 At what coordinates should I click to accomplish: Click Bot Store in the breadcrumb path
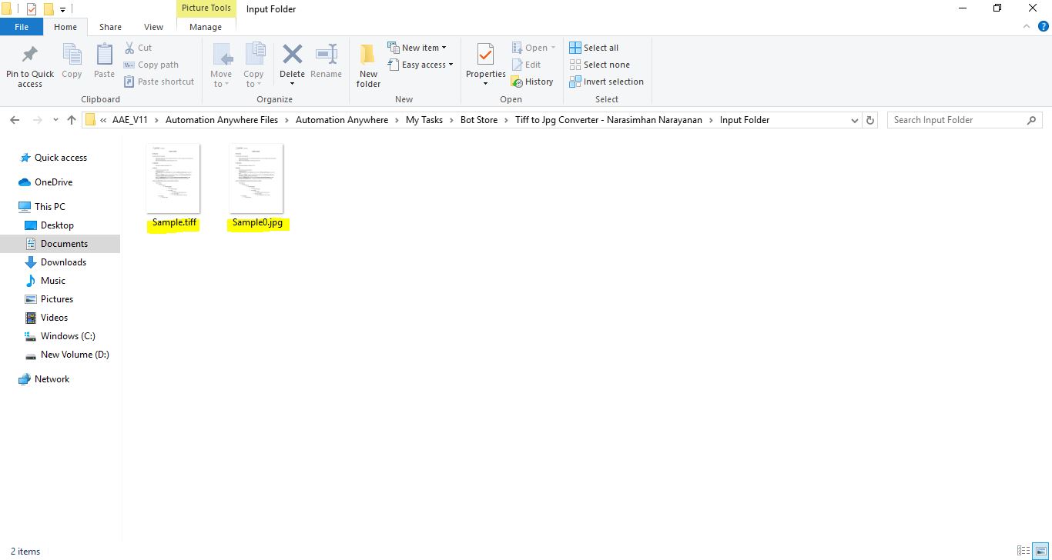[478, 120]
